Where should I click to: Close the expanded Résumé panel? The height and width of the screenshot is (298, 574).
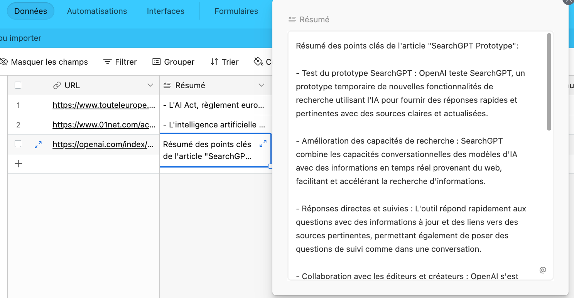tap(569, 1)
